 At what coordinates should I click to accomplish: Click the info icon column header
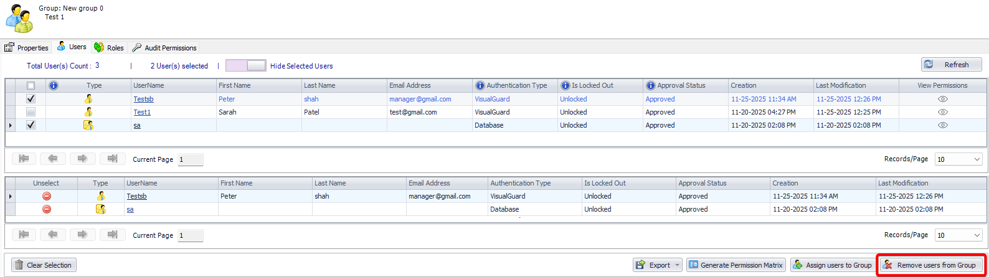(x=54, y=85)
